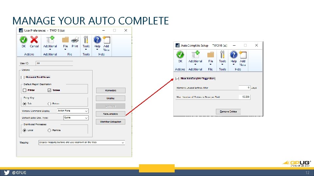This screenshot has width=314, height=176.
Task: Click the Help icon in User Preferences
Action: [x=97, y=40]
